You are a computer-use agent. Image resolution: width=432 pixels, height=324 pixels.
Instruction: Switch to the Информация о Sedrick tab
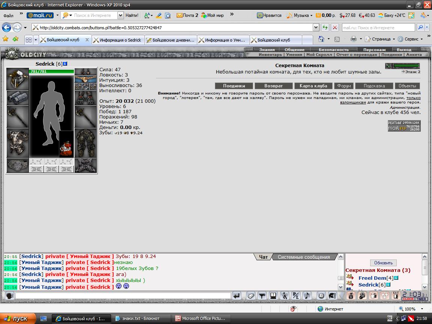118,40
